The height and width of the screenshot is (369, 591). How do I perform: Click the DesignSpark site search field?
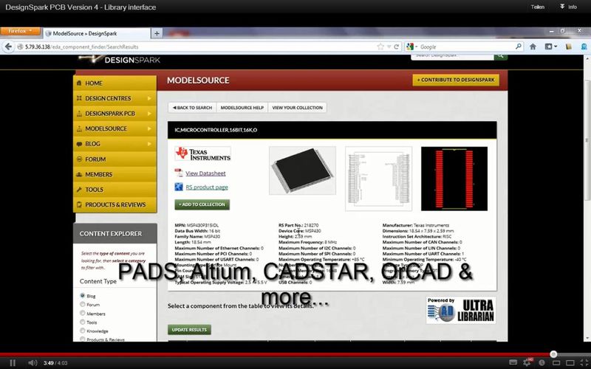(x=452, y=56)
